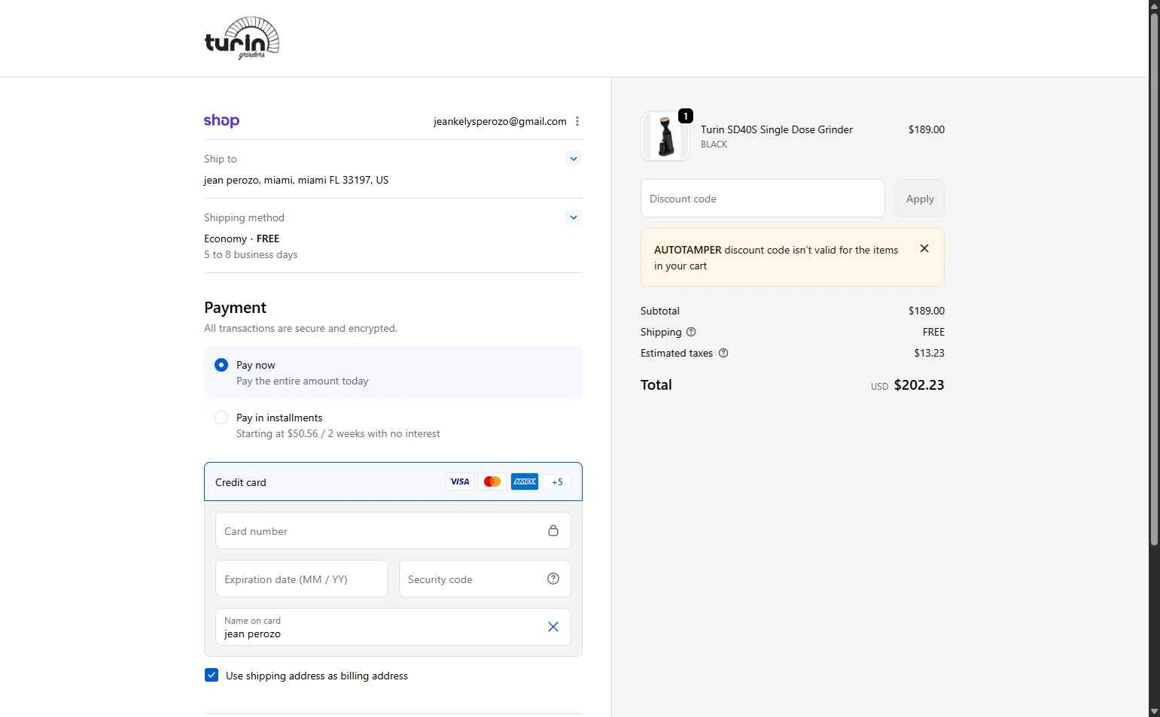Click the Discount code field

(763, 199)
